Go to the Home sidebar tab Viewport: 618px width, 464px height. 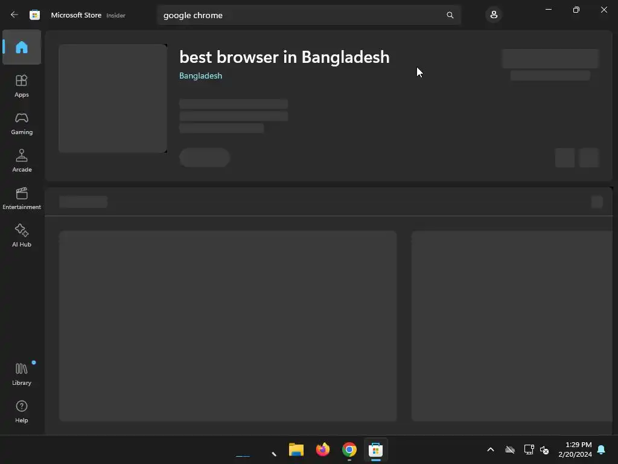click(x=22, y=47)
